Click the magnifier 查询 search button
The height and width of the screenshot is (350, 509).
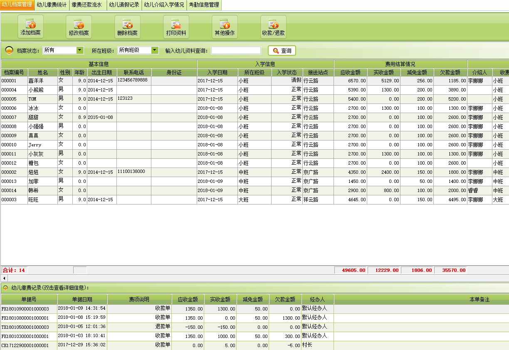pos(282,51)
